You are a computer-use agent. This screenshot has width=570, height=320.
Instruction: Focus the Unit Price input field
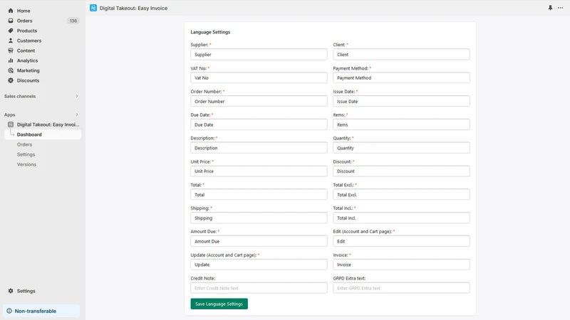pos(259,171)
